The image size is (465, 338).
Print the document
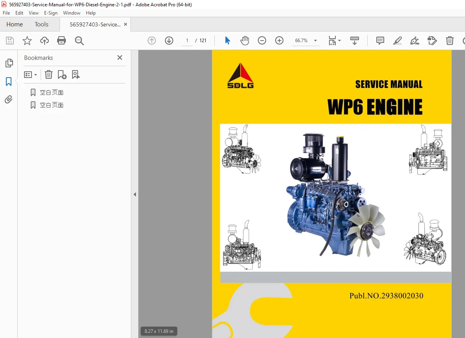pos(61,41)
